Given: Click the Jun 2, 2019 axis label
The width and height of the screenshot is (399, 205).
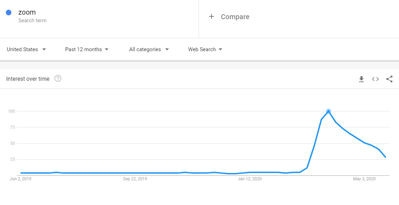Looking at the screenshot, I should (21, 179).
